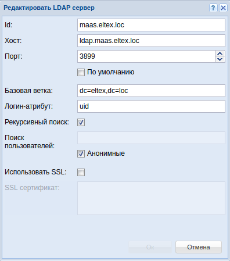The image size is (230, 261).
Task: Toggle the Рекурсивный поиск checkbox
Action: coord(81,122)
